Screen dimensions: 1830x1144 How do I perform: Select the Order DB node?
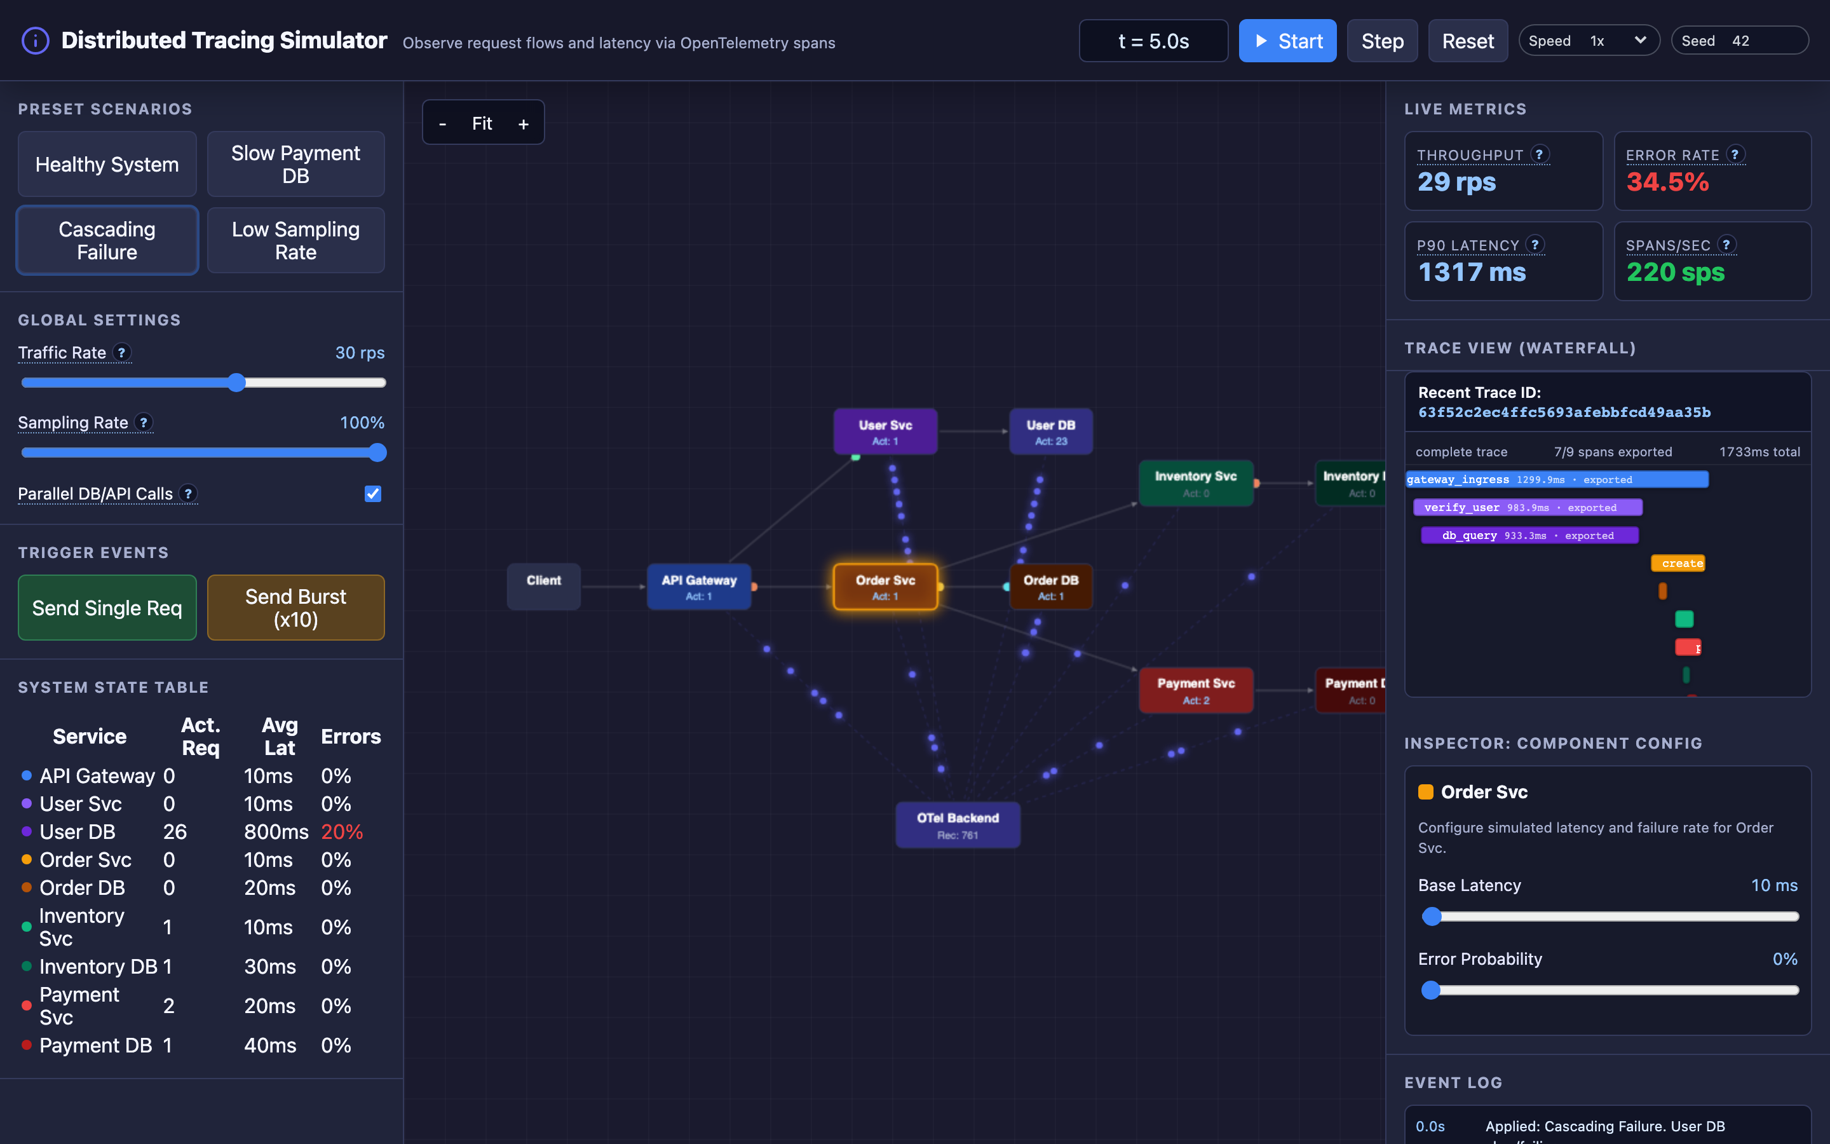point(1051,587)
